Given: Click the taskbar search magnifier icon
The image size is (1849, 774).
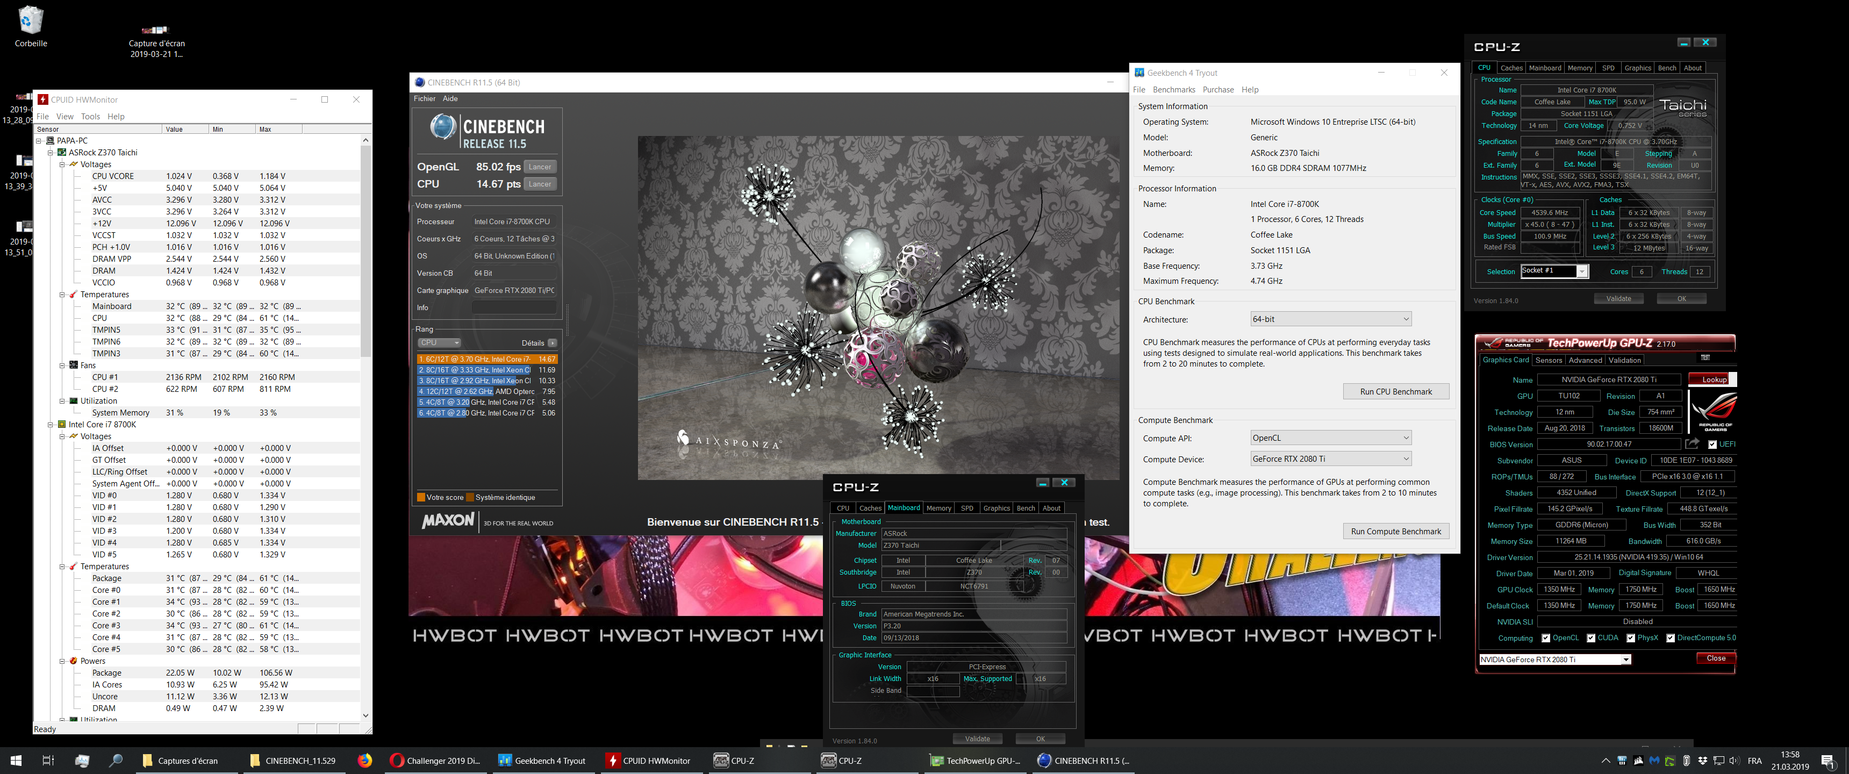Looking at the screenshot, I should (115, 761).
